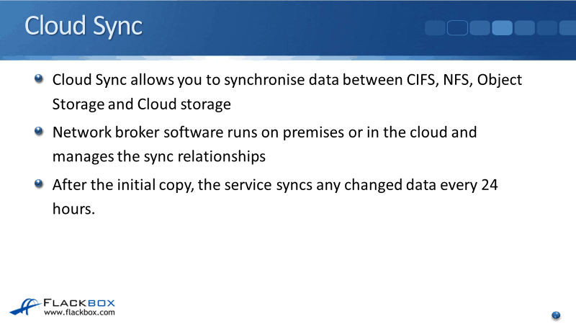Click the outlined rounded square in the header
This screenshot has width=576, height=324.
pyautogui.click(x=458, y=28)
